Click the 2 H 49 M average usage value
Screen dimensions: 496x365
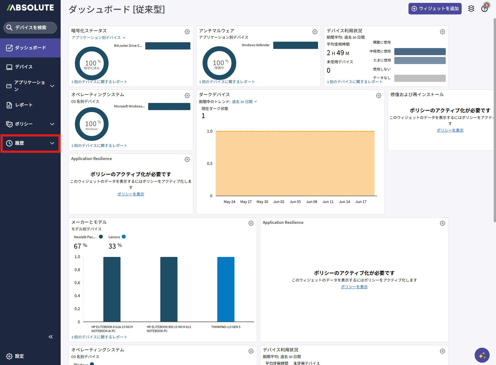pos(338,53)
